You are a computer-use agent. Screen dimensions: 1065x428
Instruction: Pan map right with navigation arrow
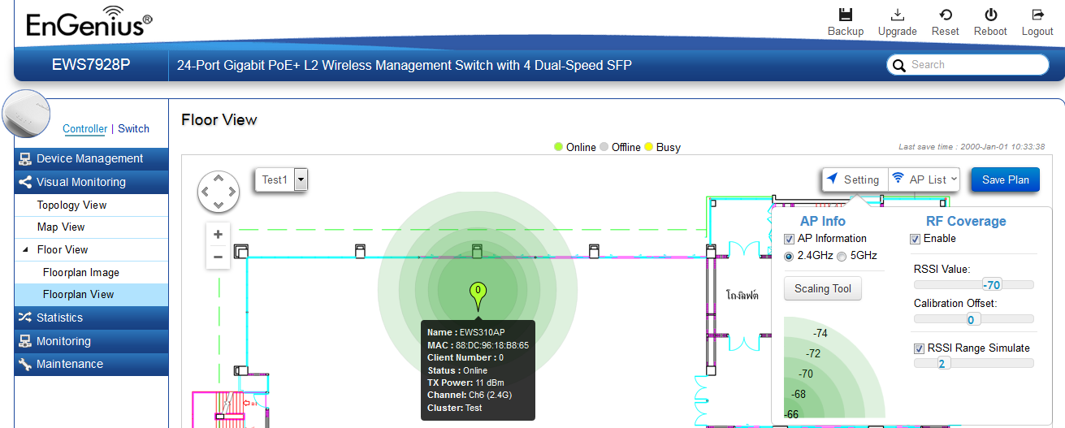(x=232, y=192)
